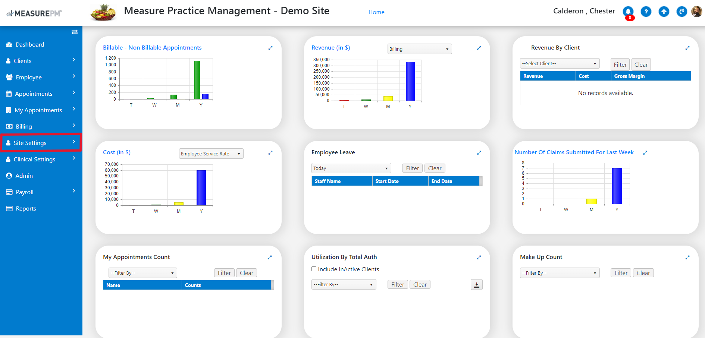Screen dimensions: 705x338
Task: Toggle the sidebar collapse arrows icon
Action: pyautogui.click(x=75, y=32)
